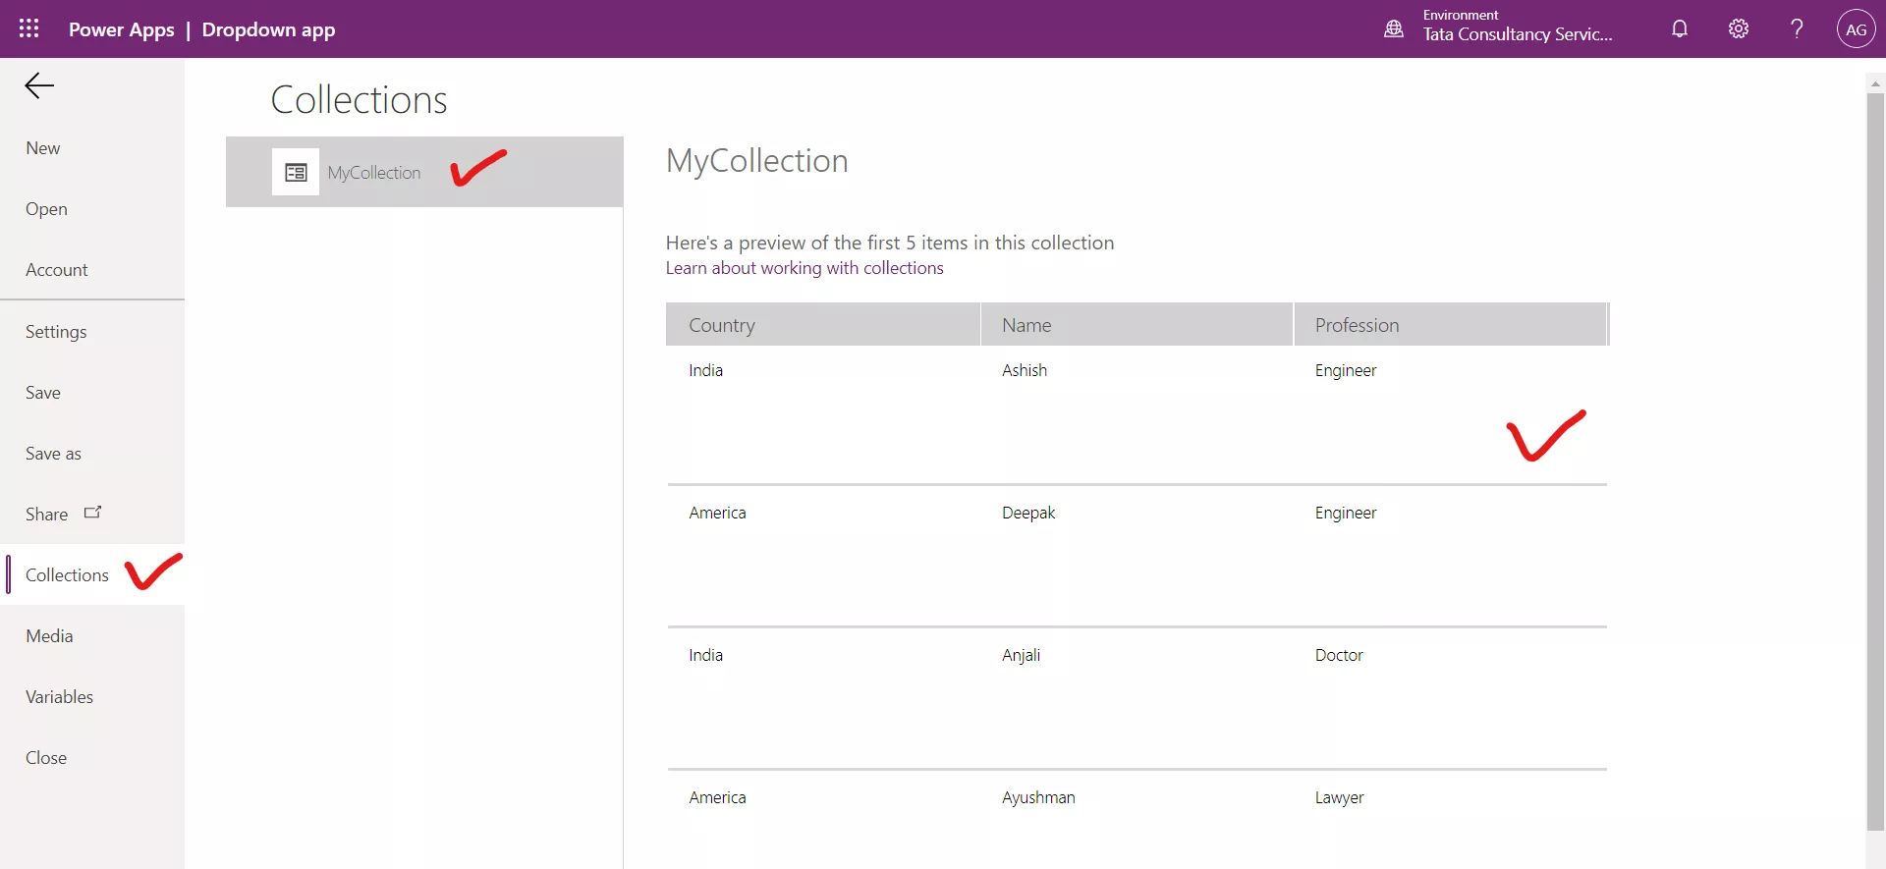Click the Ashish name cell
Viewport: 1886px width, 869px height.
(x=1025, y=370)
